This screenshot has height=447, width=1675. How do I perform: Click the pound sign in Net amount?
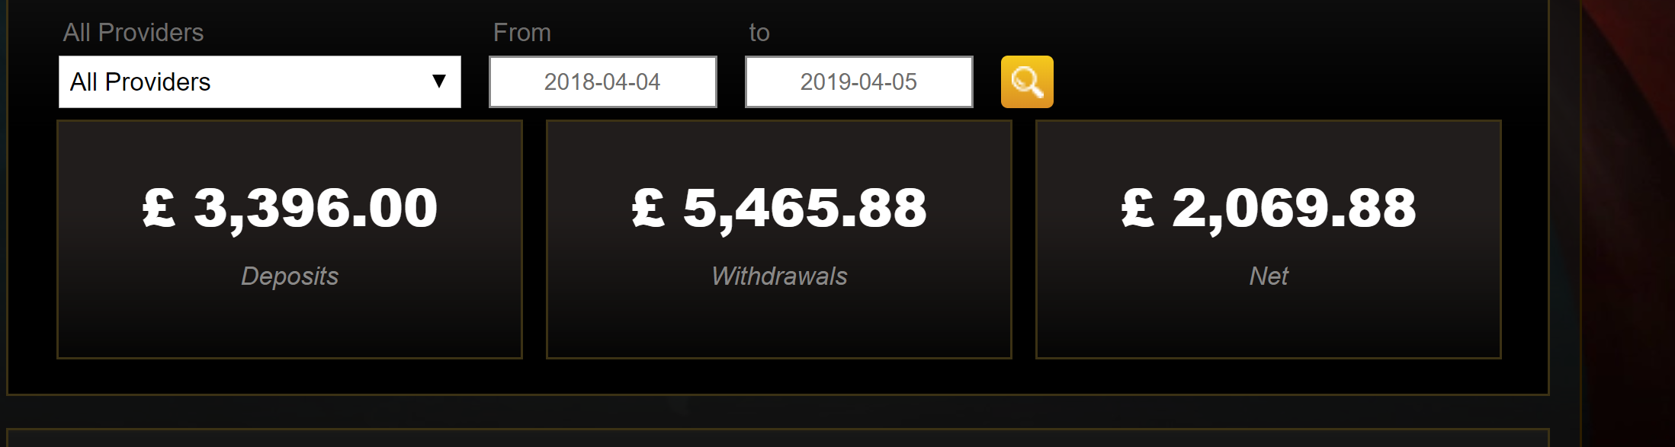(1138, 207)
